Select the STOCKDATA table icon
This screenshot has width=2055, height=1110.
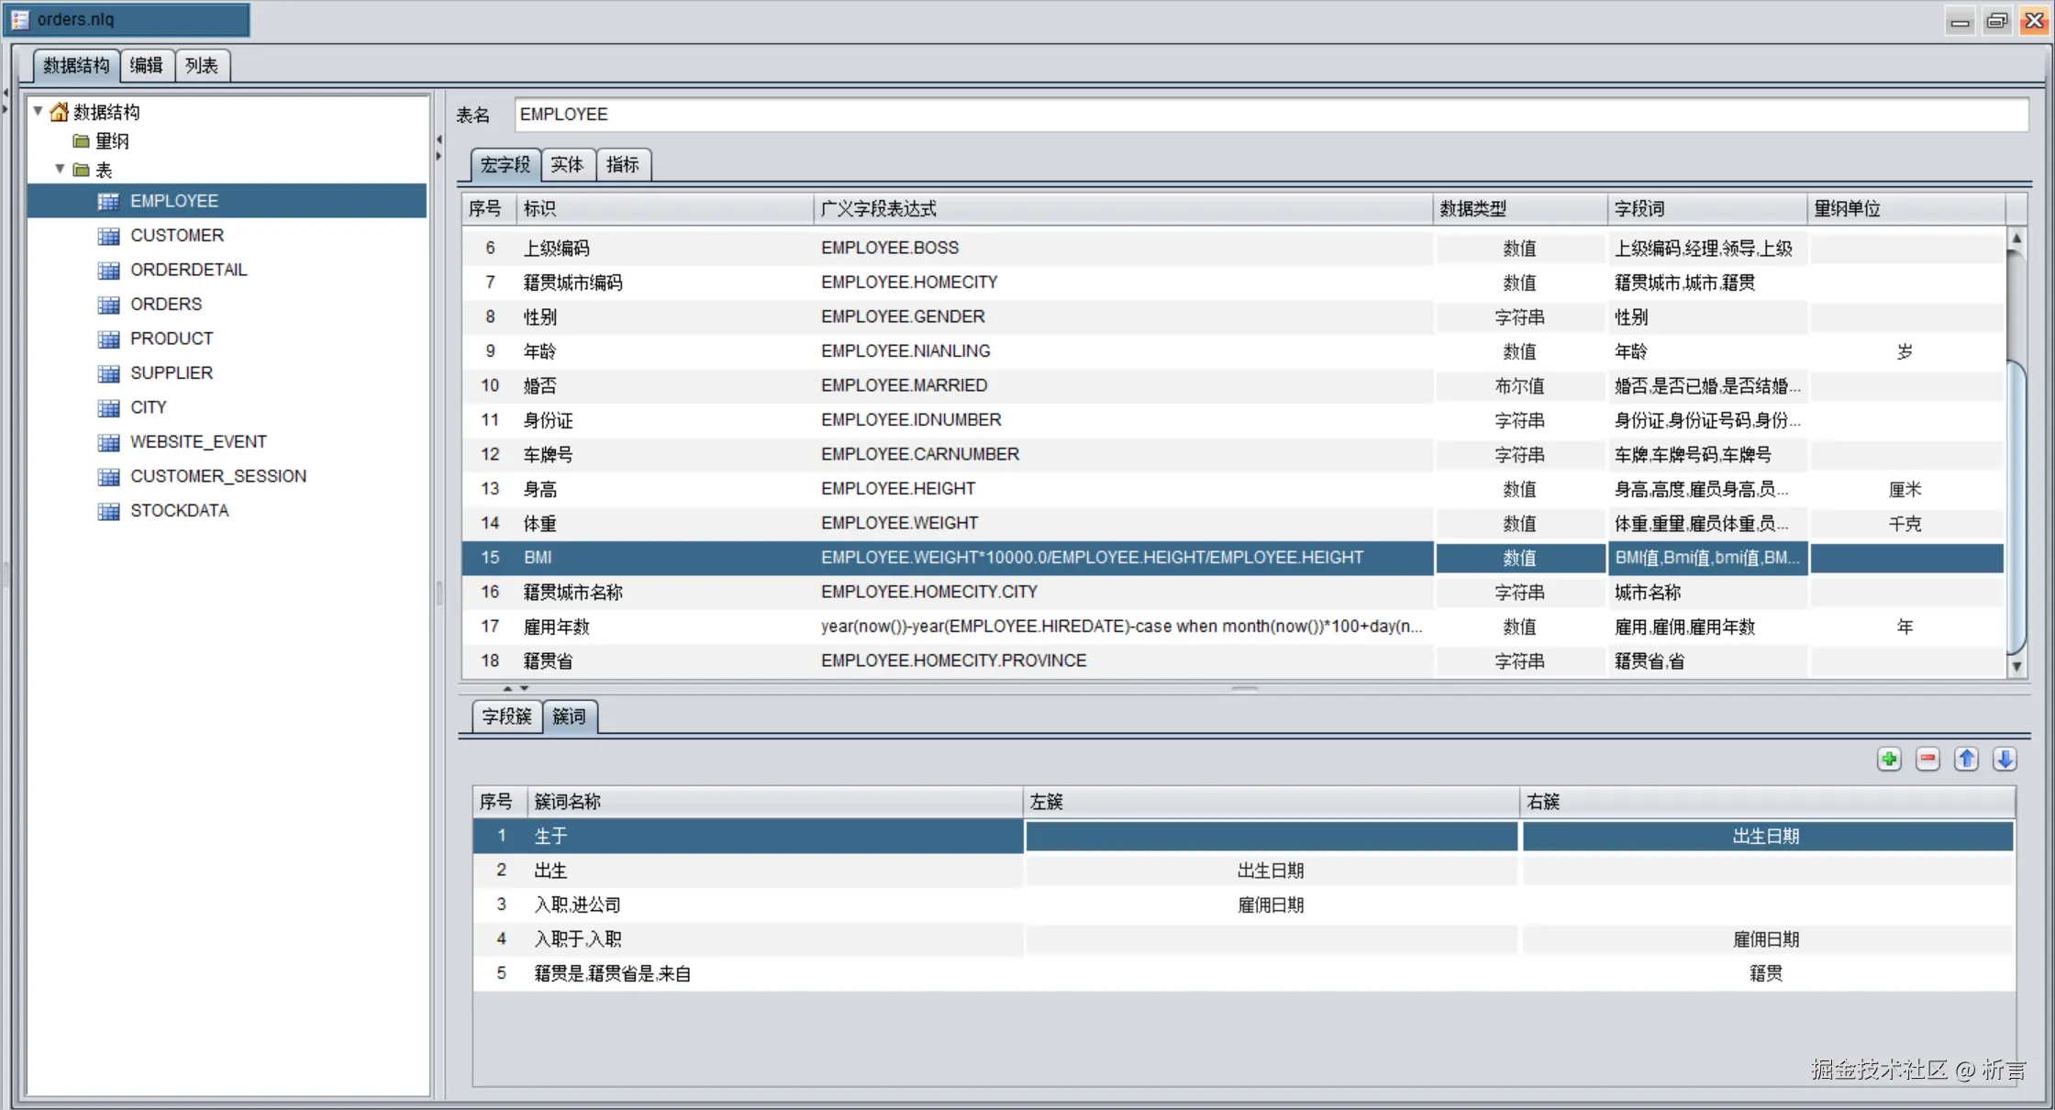[x=108, y=511]
